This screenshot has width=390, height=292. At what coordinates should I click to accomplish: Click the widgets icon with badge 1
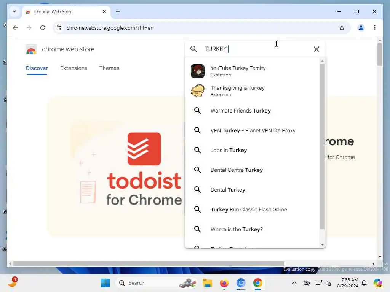(13, 282)
